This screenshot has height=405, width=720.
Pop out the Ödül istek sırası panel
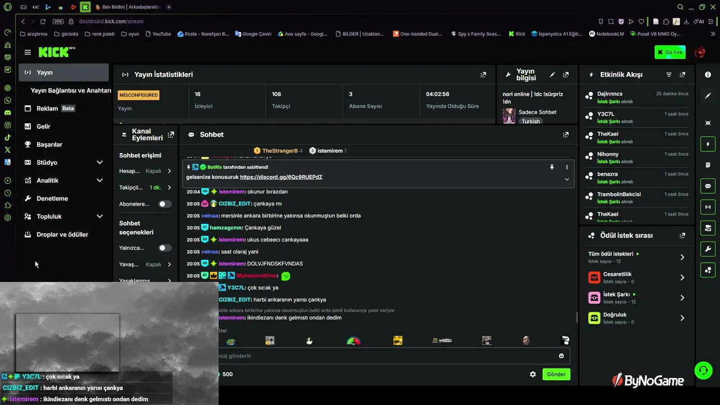(x=682, y=236)
